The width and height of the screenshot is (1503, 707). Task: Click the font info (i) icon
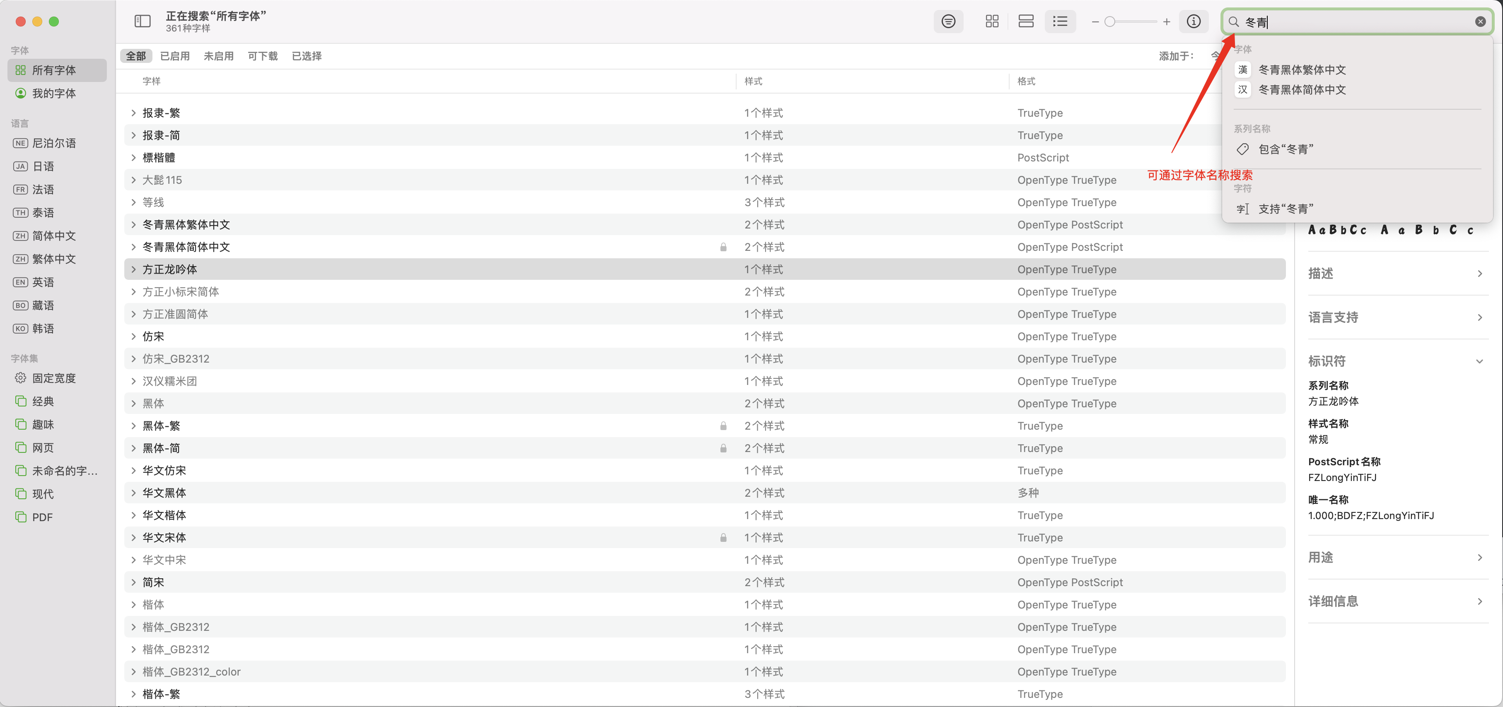click(1194, 22)
